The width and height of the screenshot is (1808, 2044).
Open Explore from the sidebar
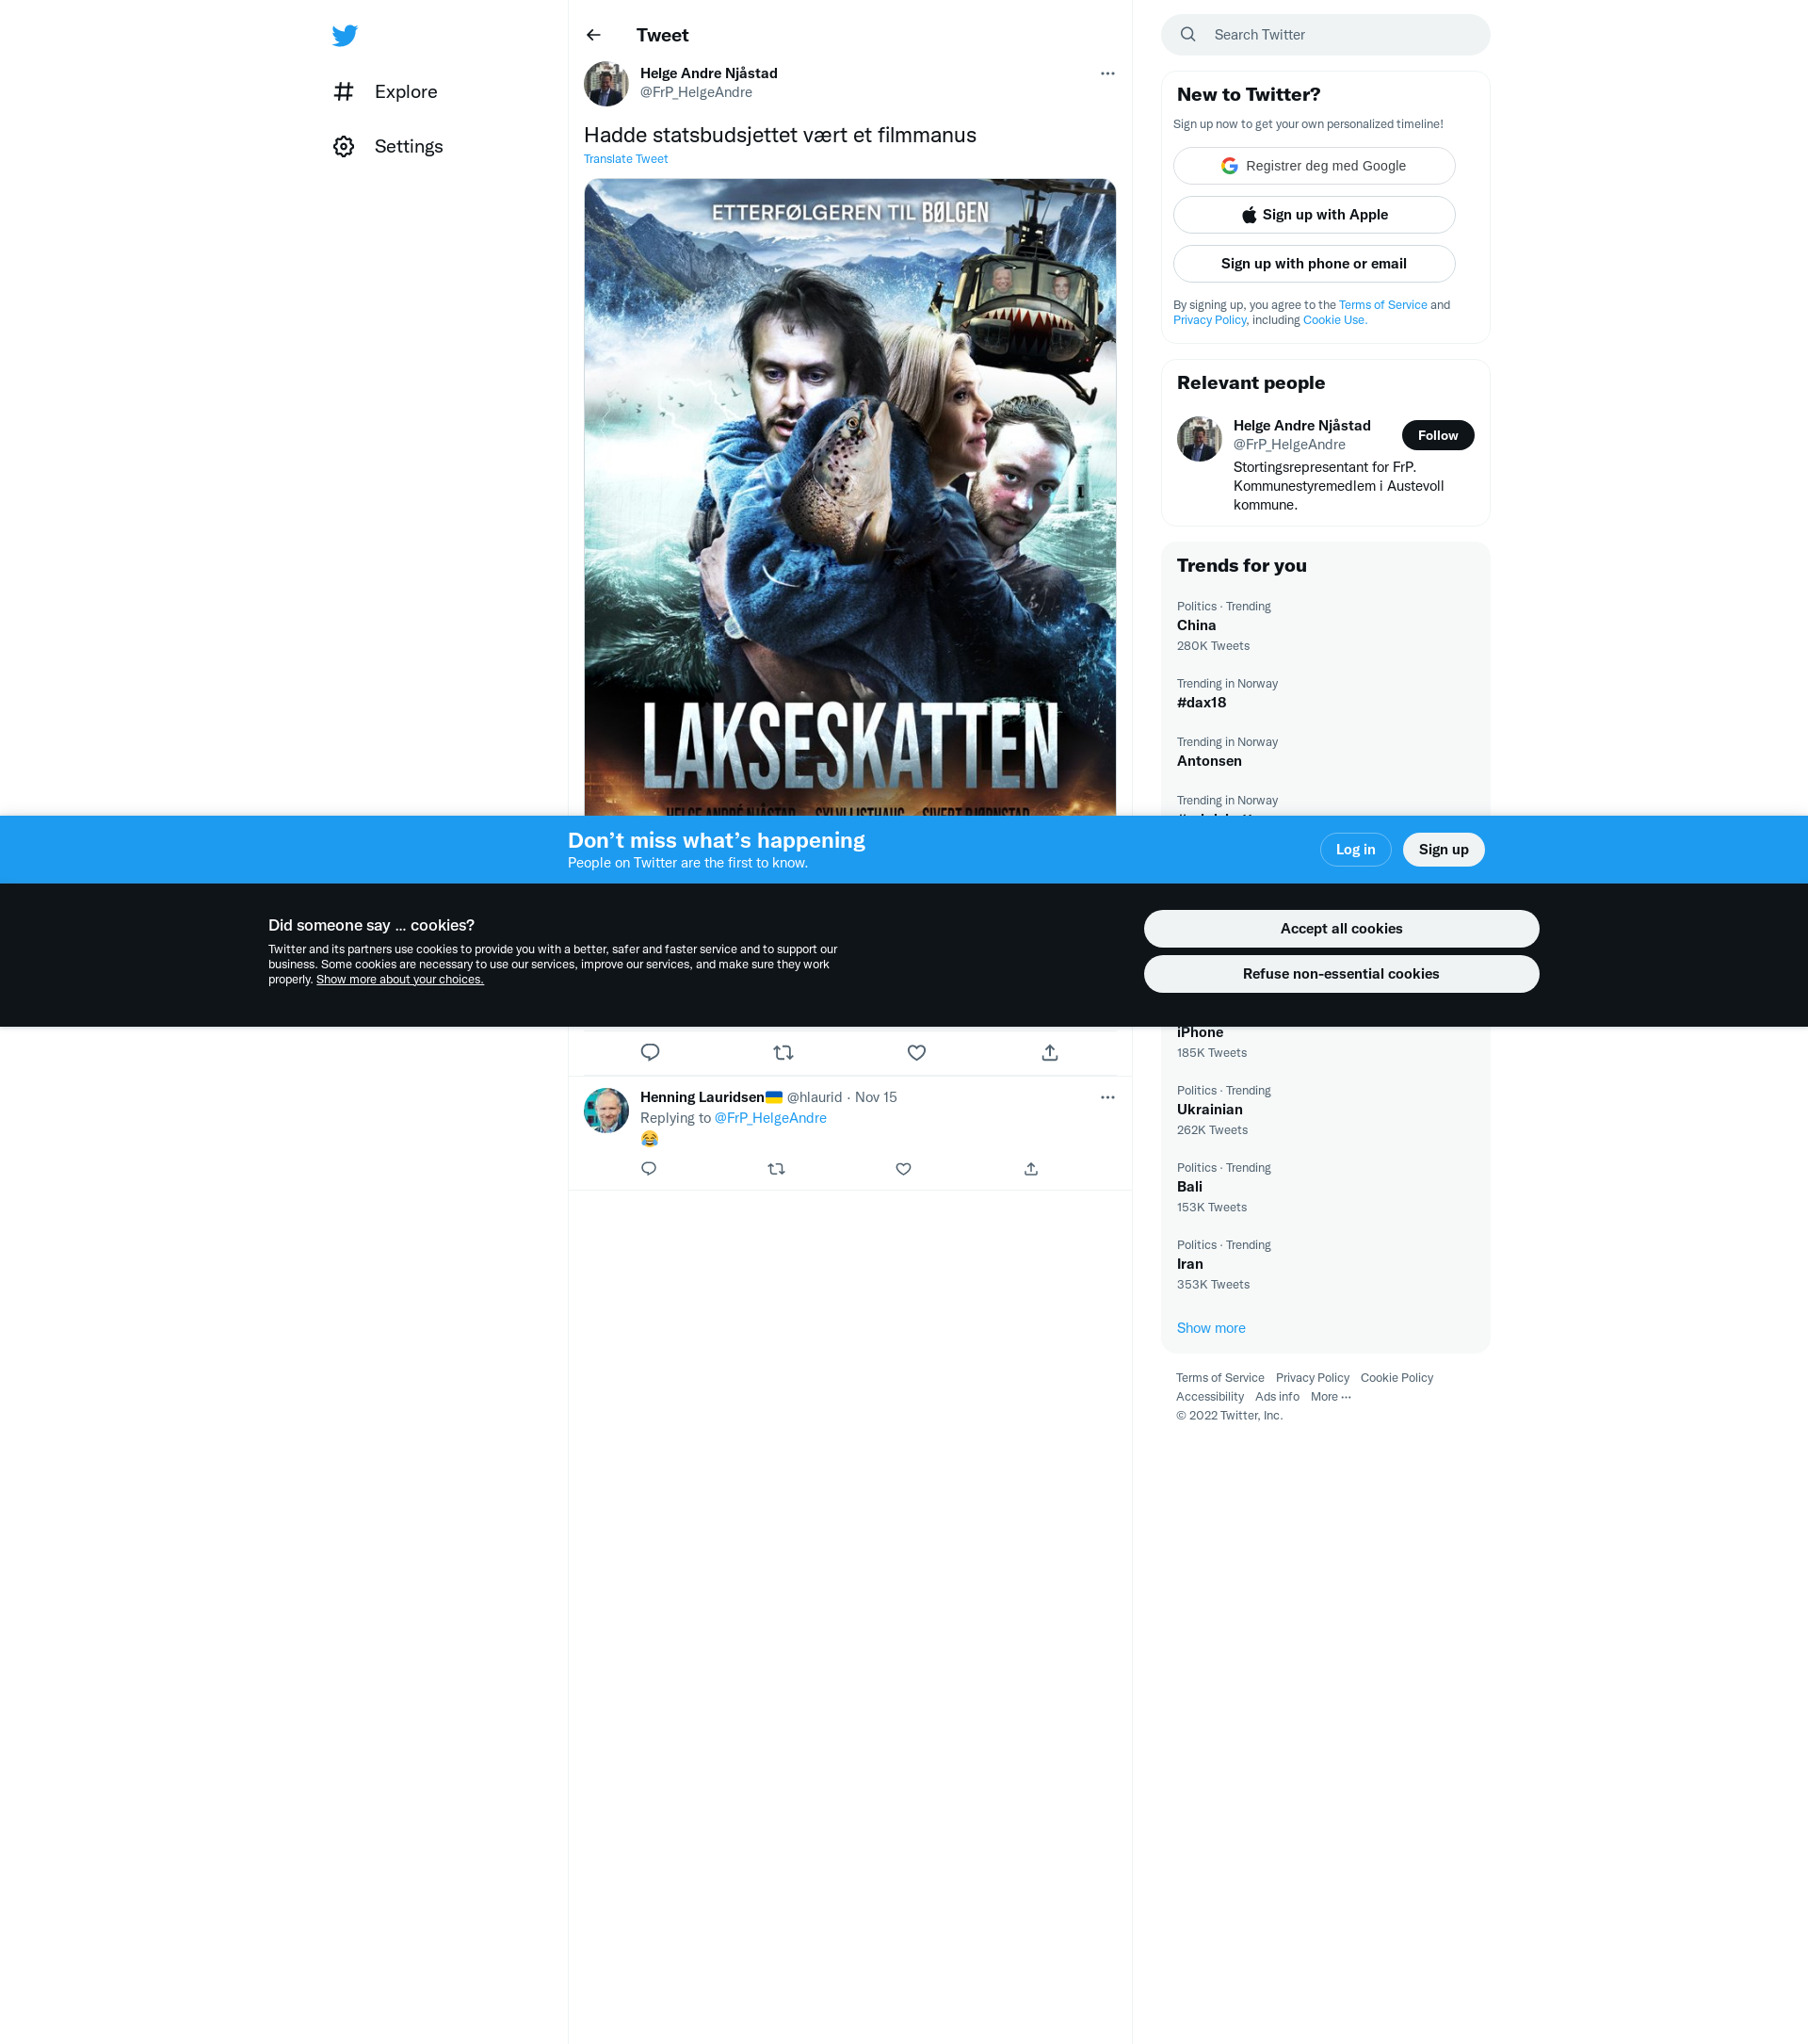386,92
